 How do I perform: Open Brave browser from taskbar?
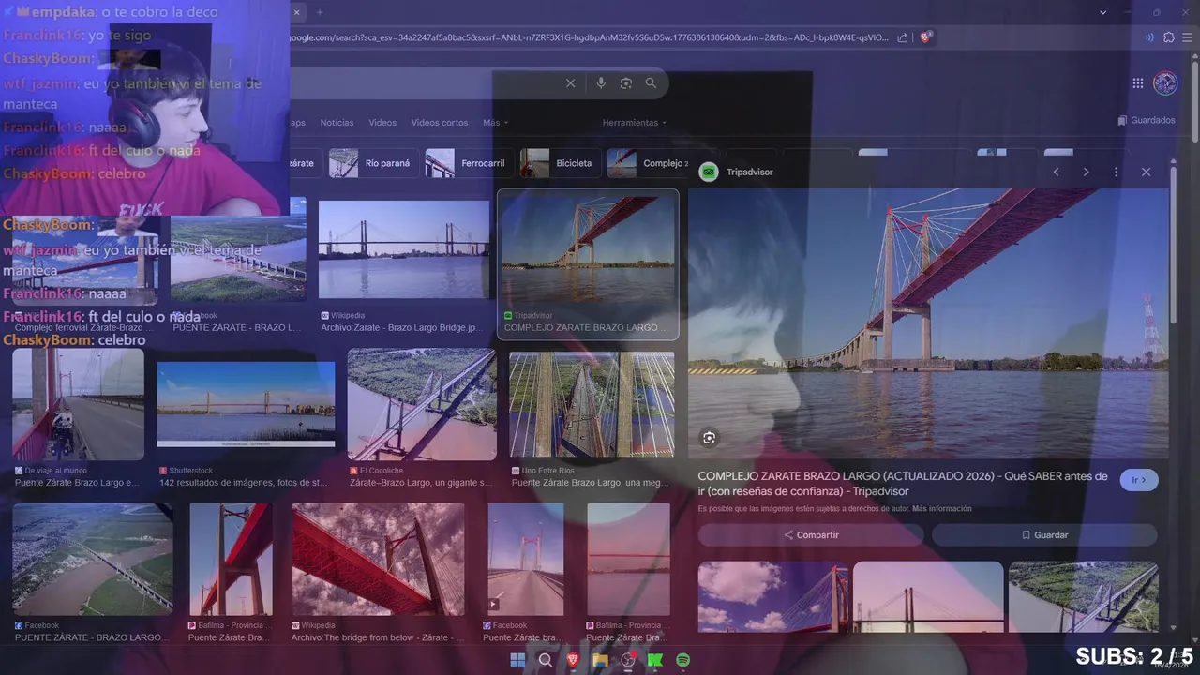coord(573,660)
